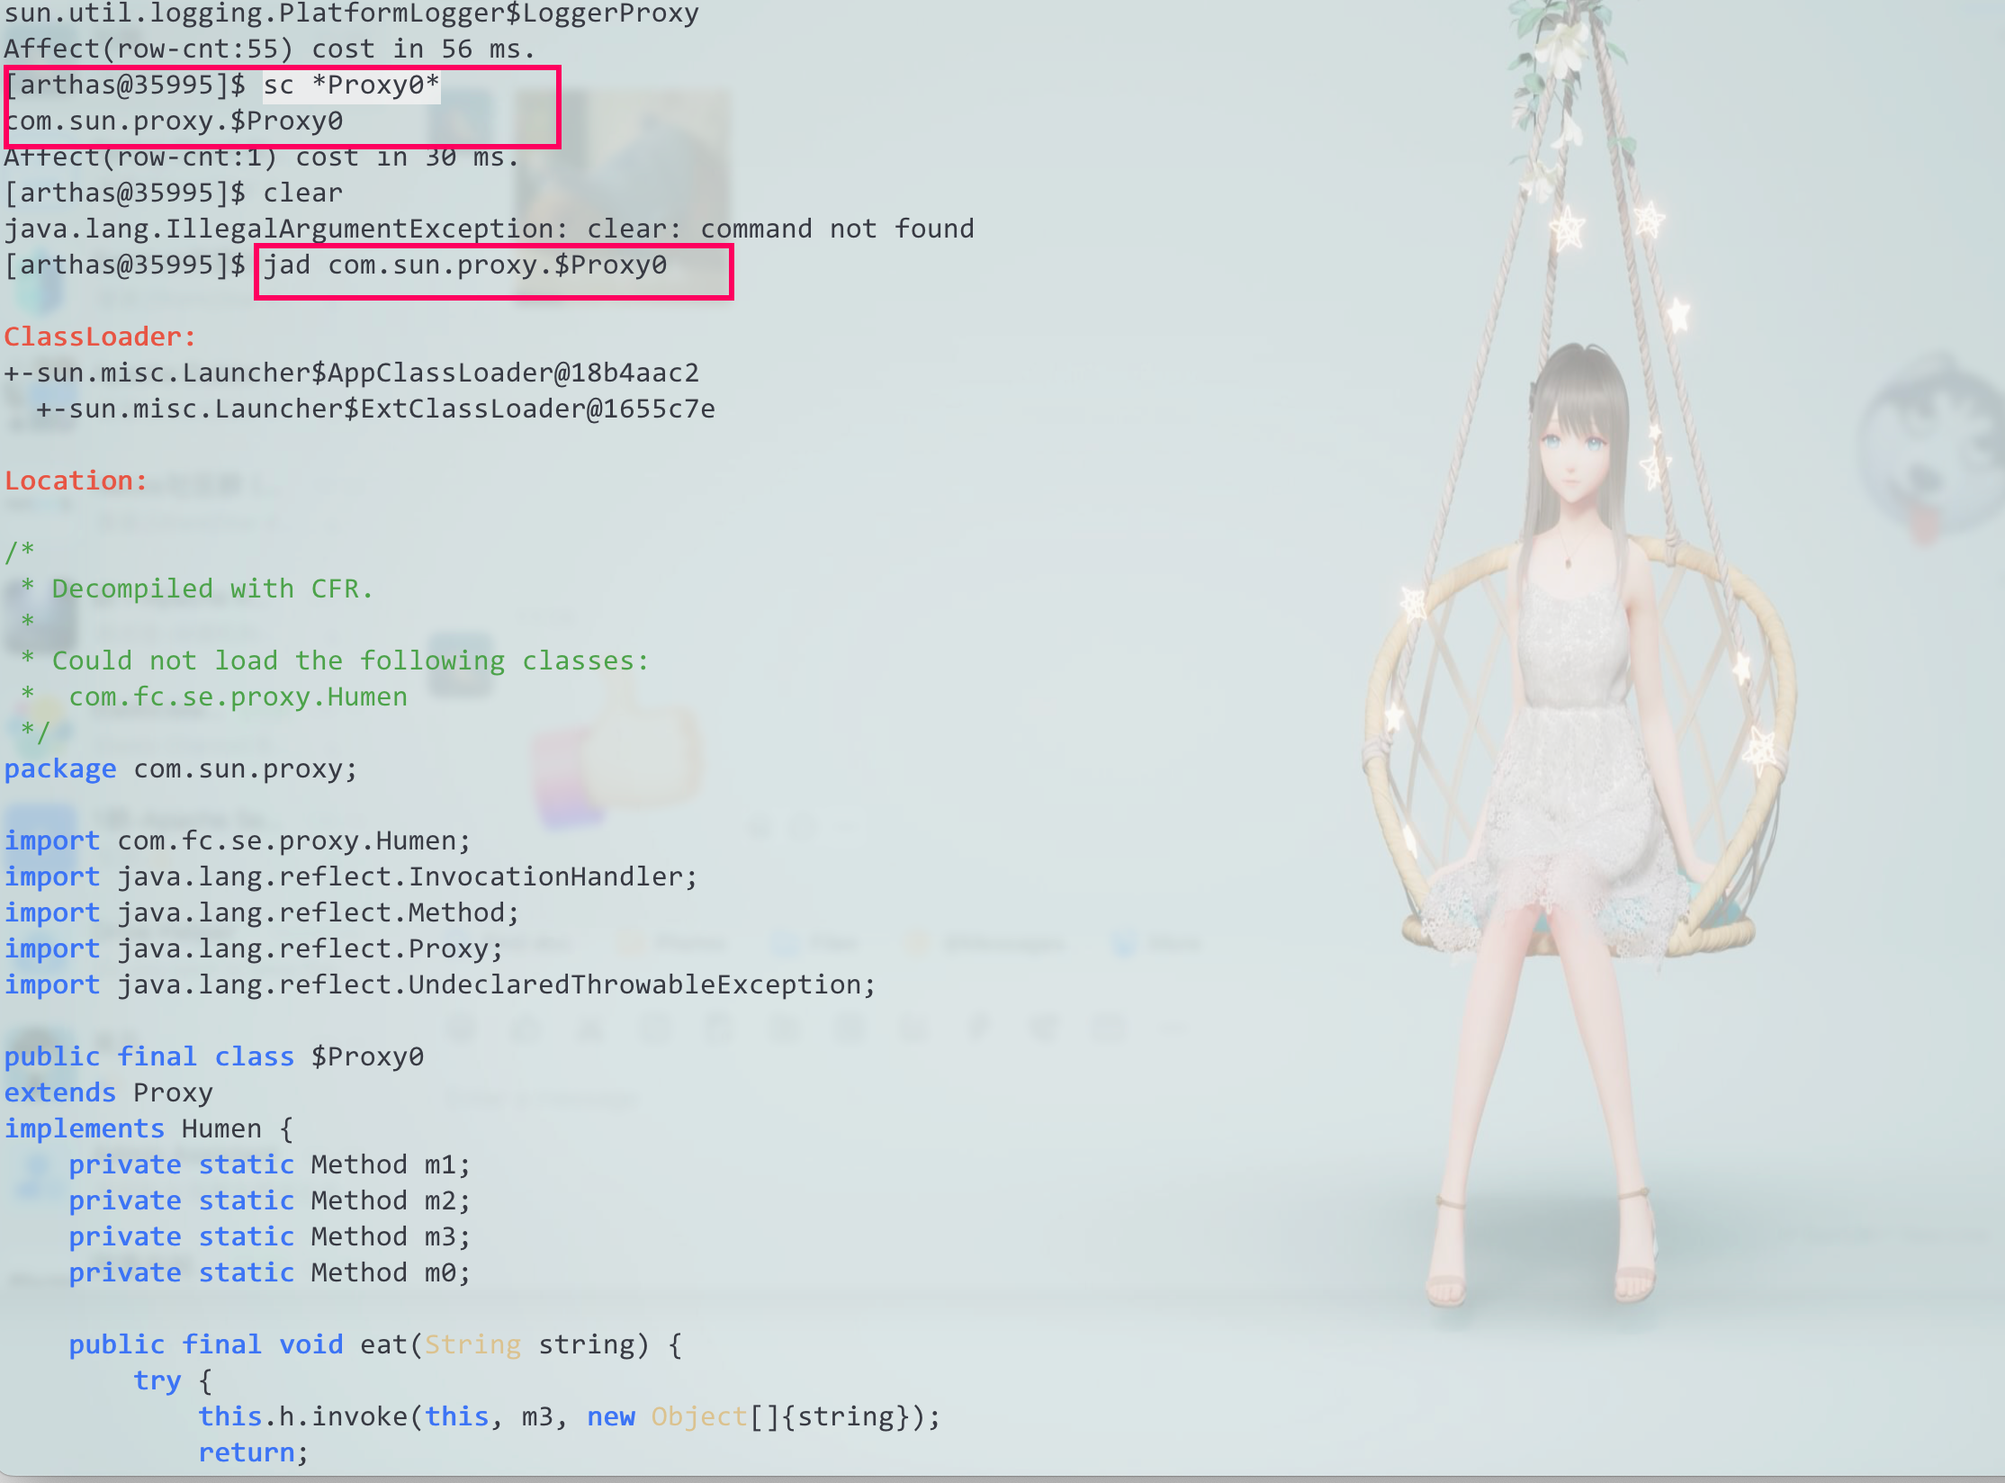The height and width of the screenshot is (1483, 2005).
Task: Click 'Decompiled with CFR.' comment
Action: [x=211, y=589]
